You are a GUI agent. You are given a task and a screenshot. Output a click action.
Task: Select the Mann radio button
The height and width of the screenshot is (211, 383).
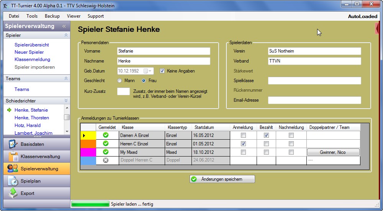point(119,81)
